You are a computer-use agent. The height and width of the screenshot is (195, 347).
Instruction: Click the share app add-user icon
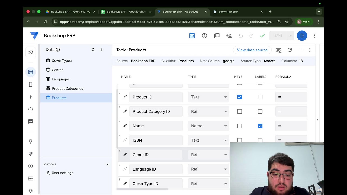[x=229, y=36]
